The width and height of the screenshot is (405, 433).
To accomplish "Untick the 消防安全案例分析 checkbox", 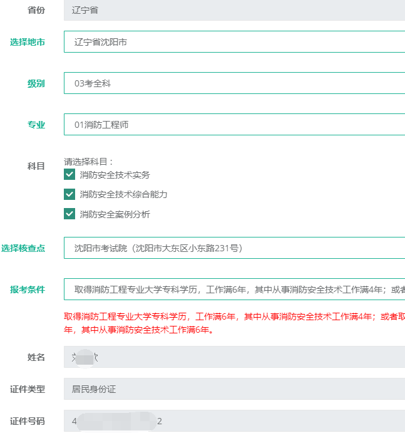I will tap(69, 214).
